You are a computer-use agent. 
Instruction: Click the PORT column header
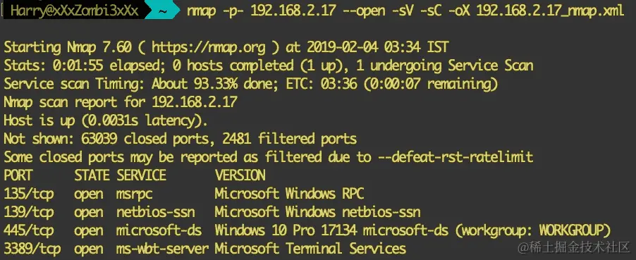pos(18,175)
